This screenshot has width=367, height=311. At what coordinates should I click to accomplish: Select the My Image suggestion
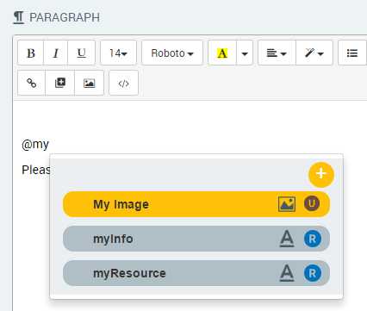click(196, 204)
